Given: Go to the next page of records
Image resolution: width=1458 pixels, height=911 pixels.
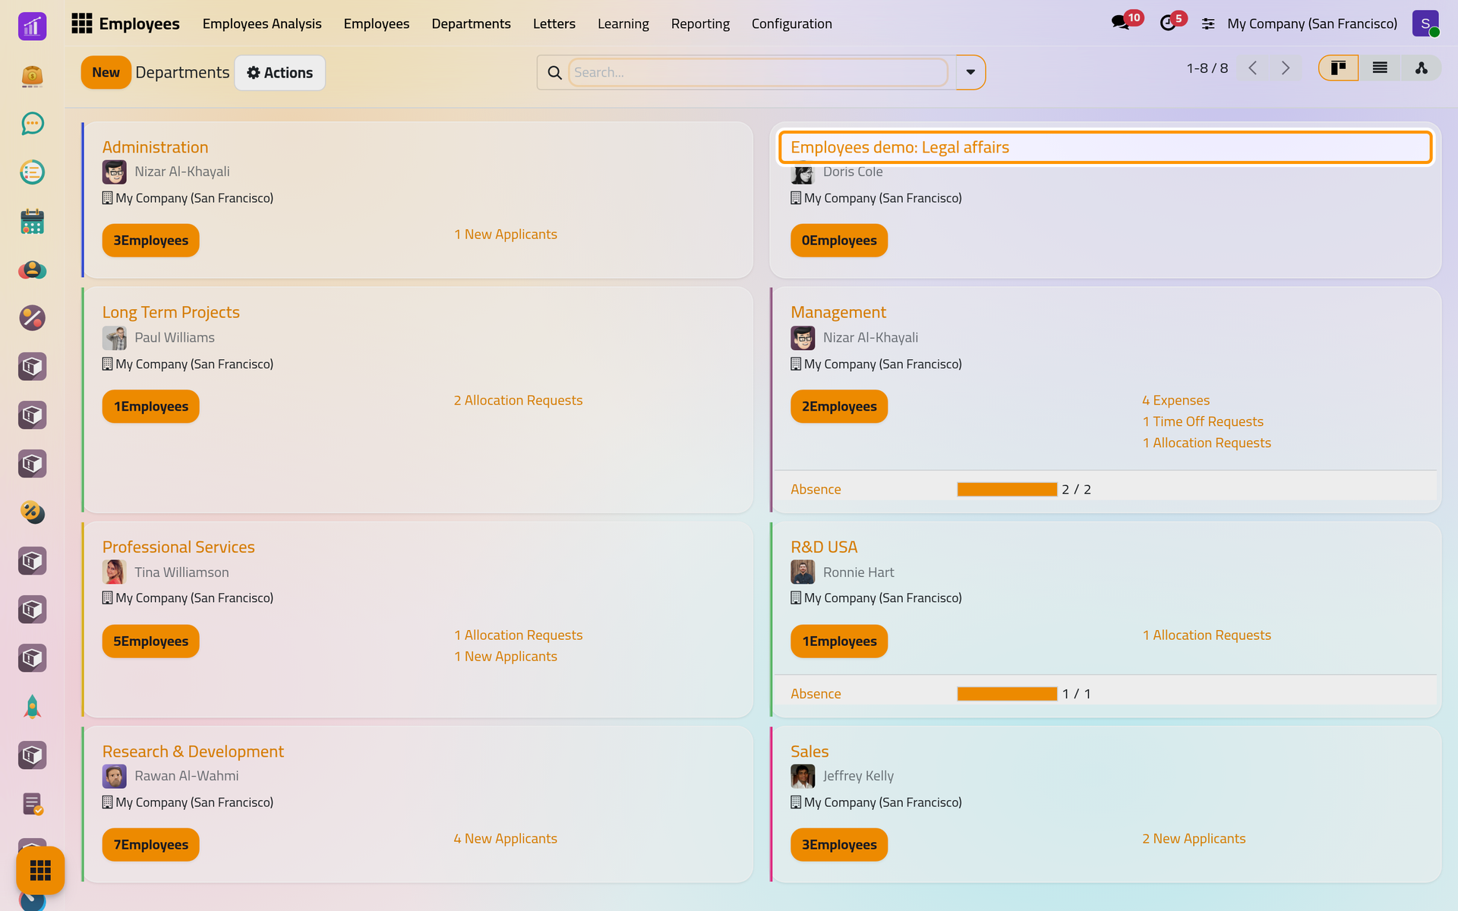Looking at the screenshot, I should click(1286, 68).
